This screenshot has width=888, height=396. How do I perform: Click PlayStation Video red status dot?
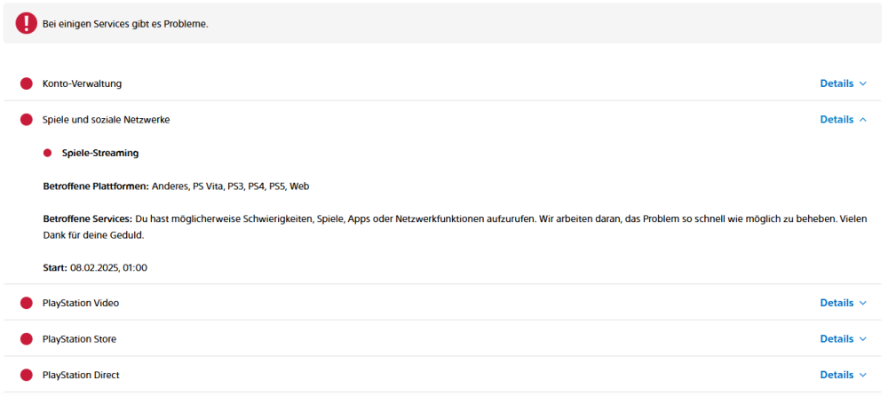[x=27, y=303]
